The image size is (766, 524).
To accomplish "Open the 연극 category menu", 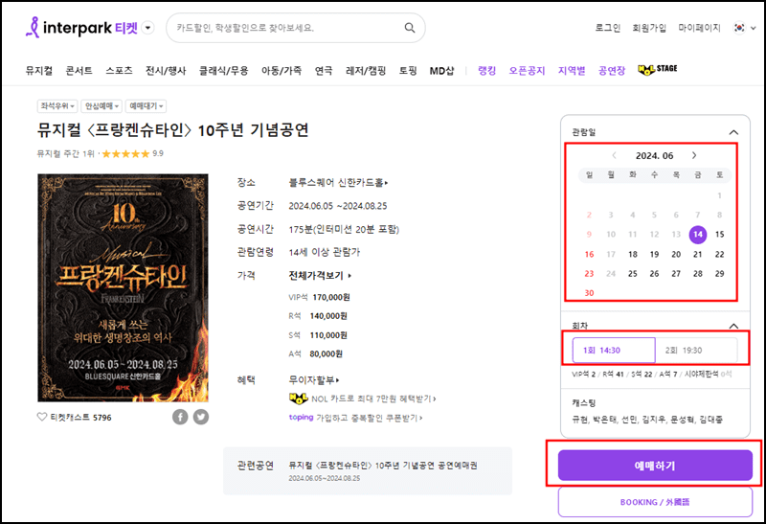I will point(324,70).
